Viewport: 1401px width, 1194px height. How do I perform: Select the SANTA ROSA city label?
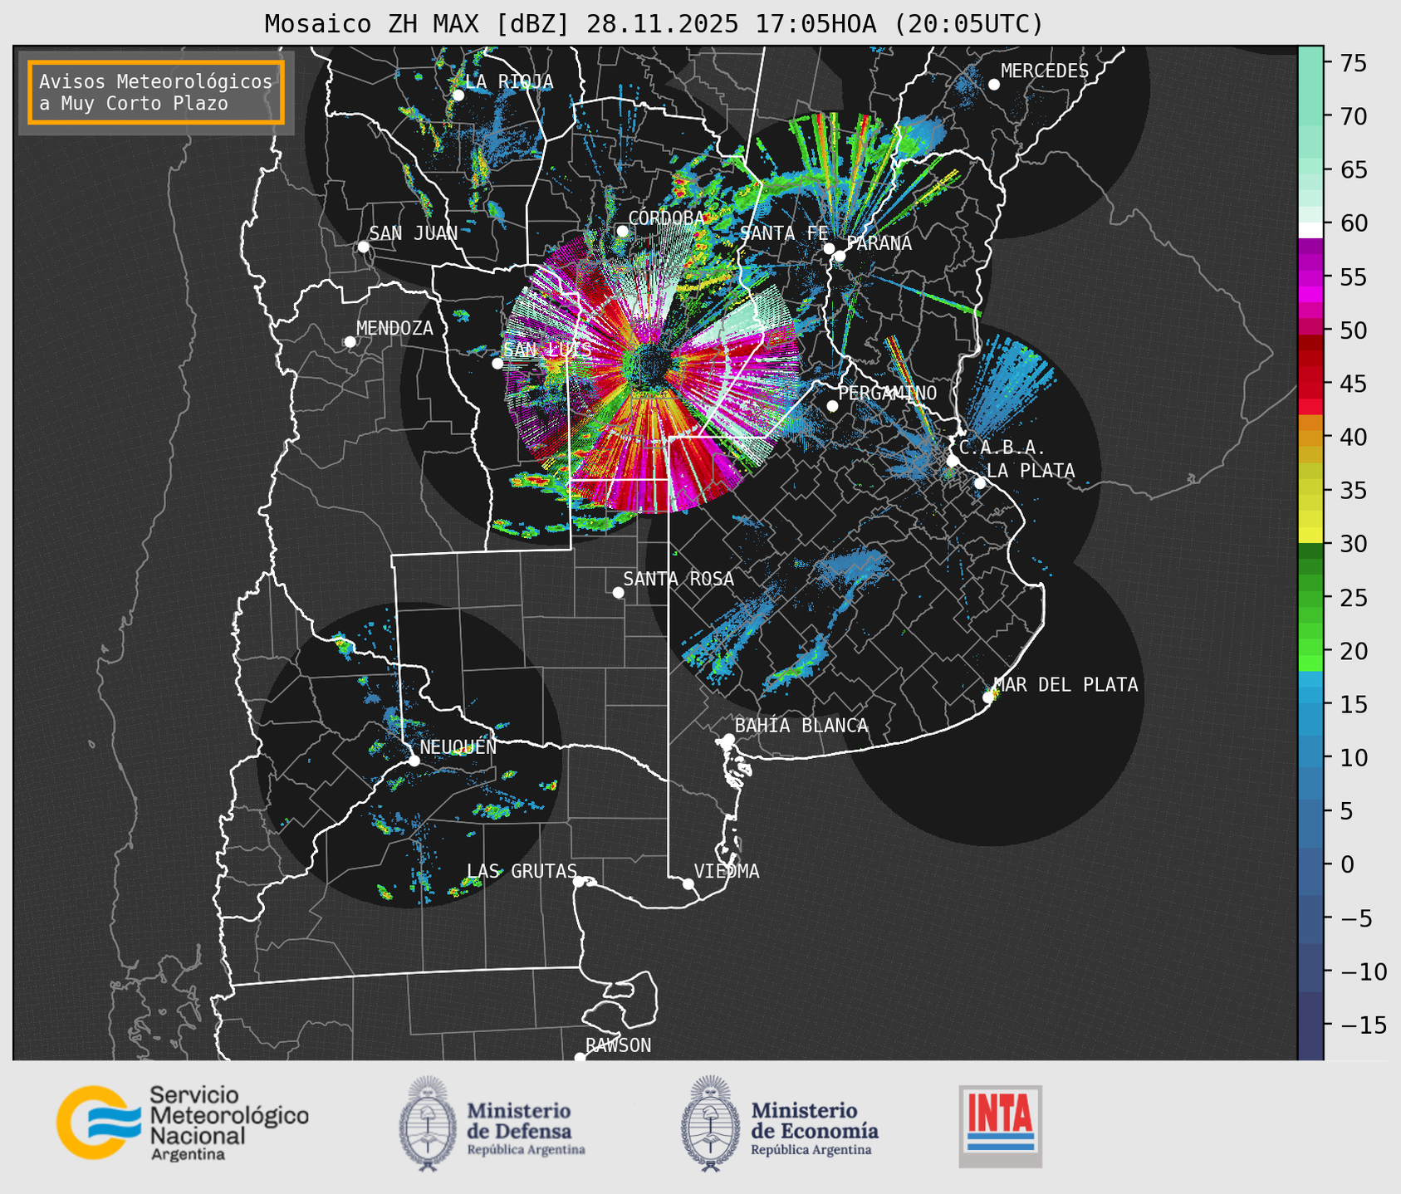point(678,579)
